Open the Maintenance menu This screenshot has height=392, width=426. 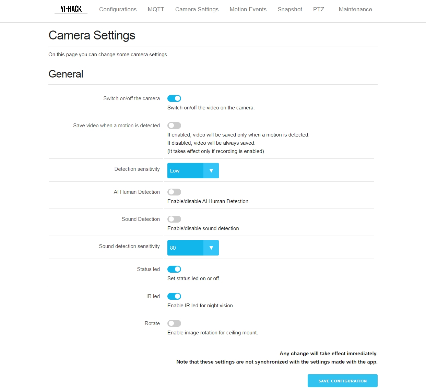click(x=355, y=9)
